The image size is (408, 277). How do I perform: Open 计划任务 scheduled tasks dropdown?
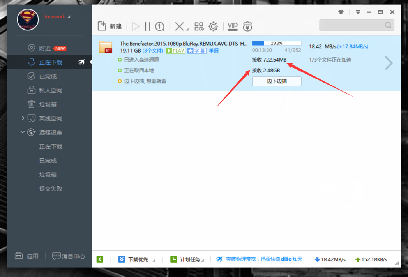187,259
